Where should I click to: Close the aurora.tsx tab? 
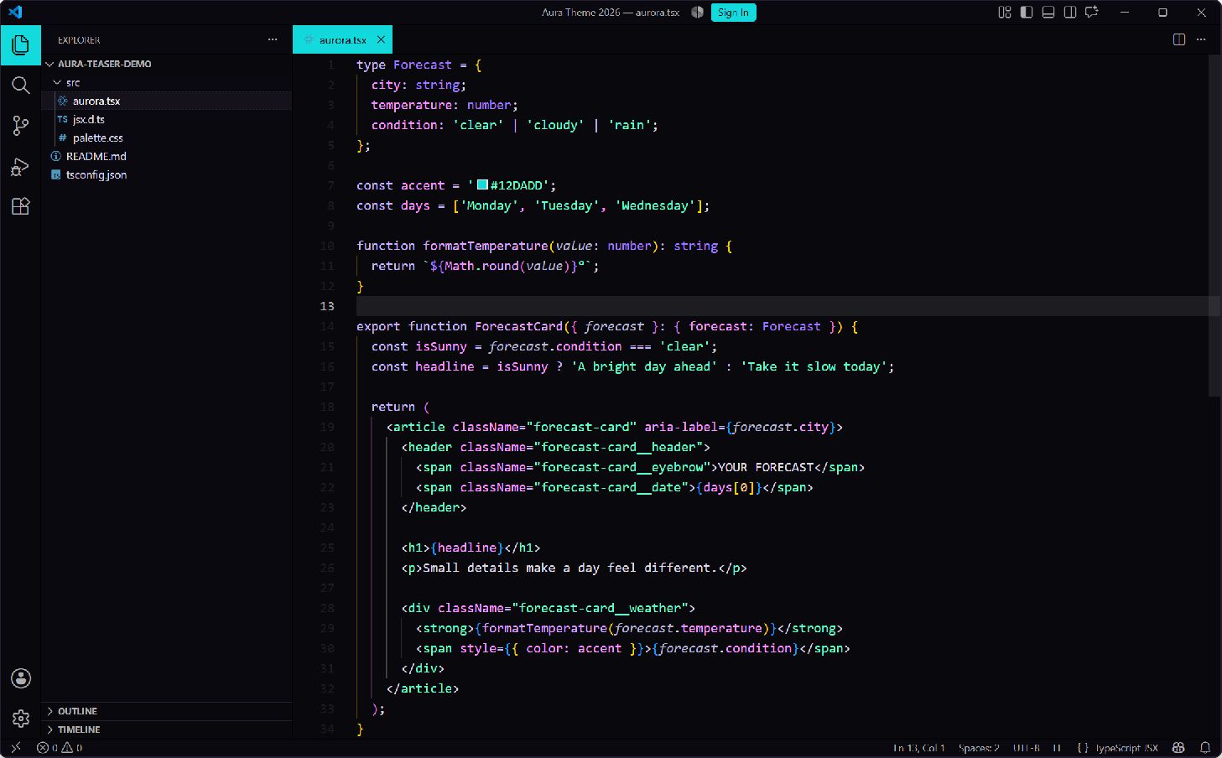381,39
